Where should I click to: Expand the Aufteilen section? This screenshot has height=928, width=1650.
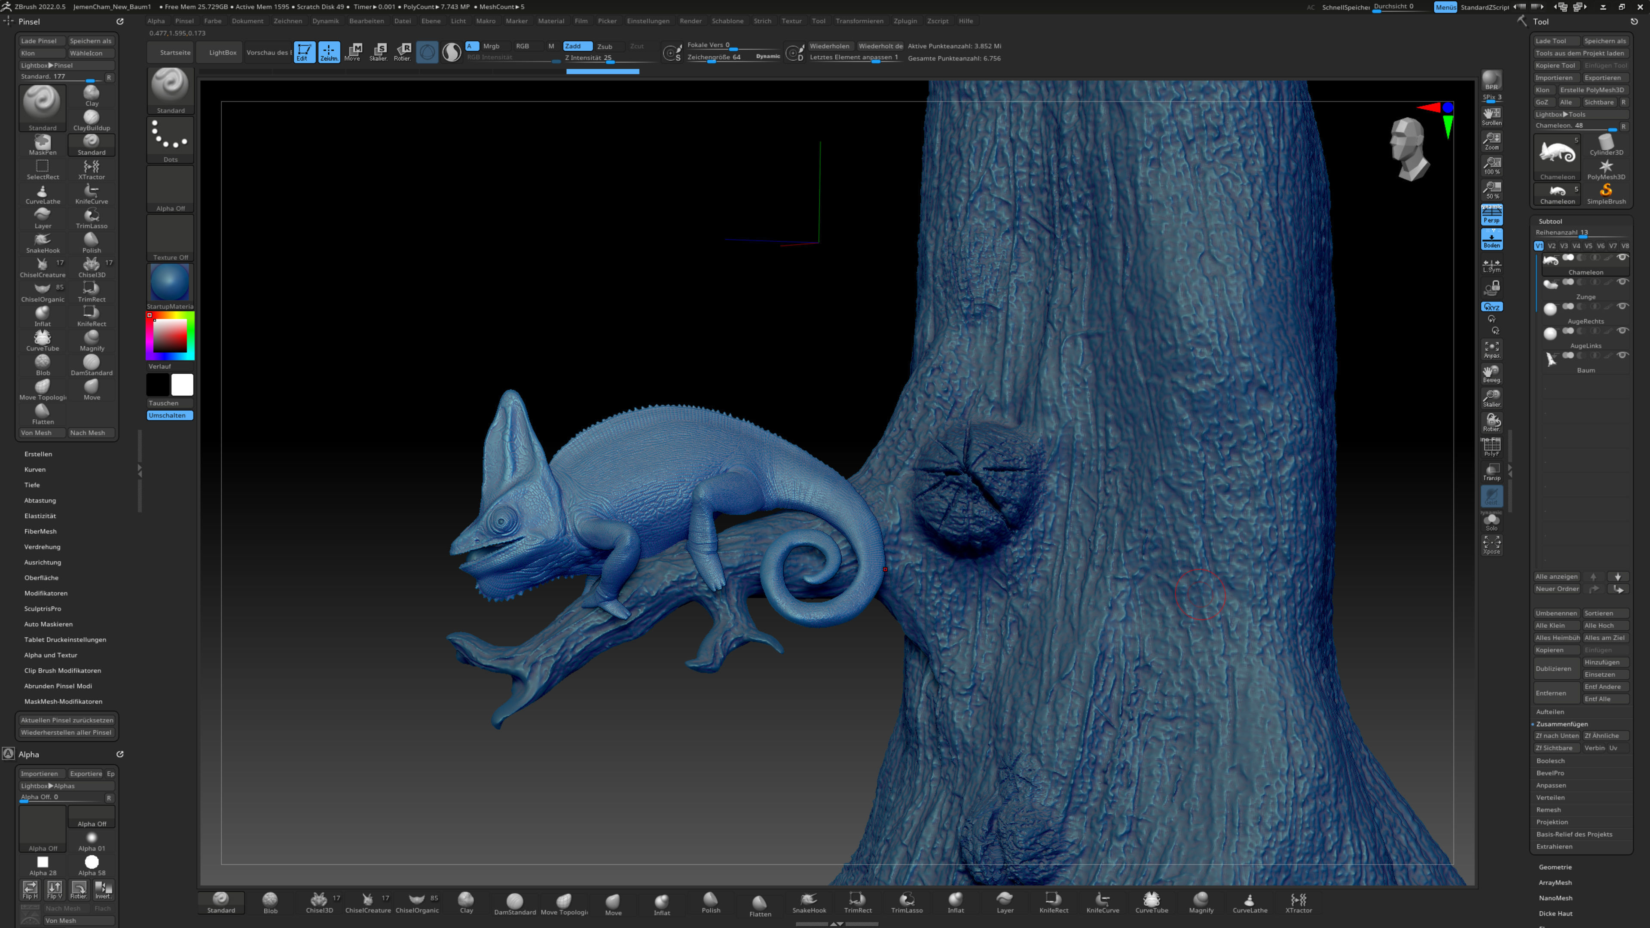[1549, 711]
